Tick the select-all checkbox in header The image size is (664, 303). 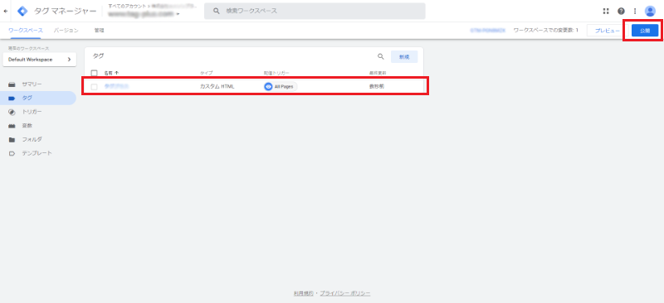coord(95,73)
